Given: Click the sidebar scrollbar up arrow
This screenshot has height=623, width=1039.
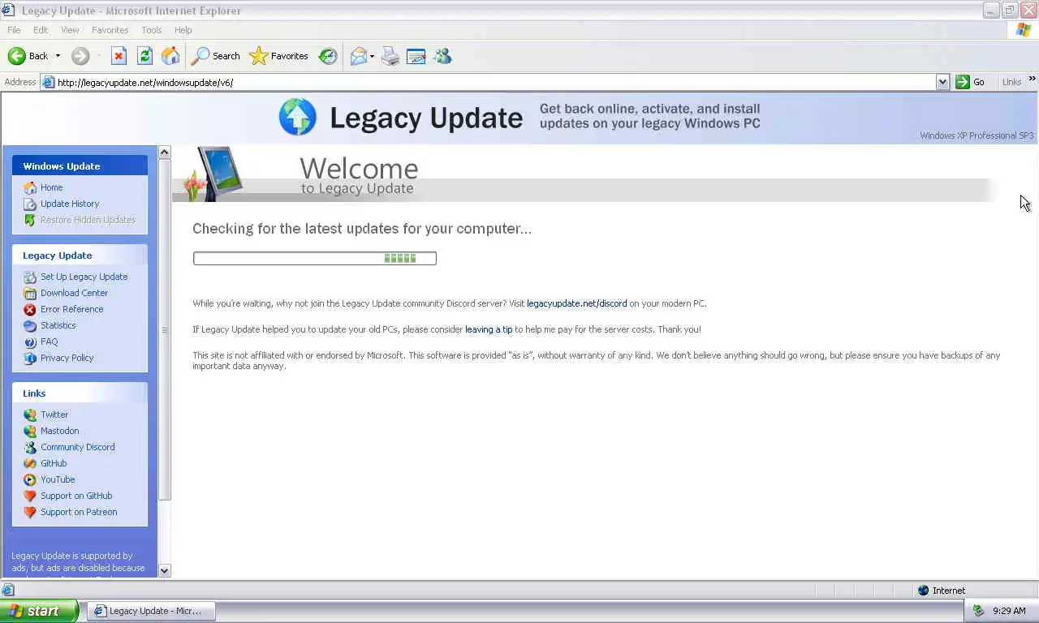Looking at the screenshot, I should 164,153.
